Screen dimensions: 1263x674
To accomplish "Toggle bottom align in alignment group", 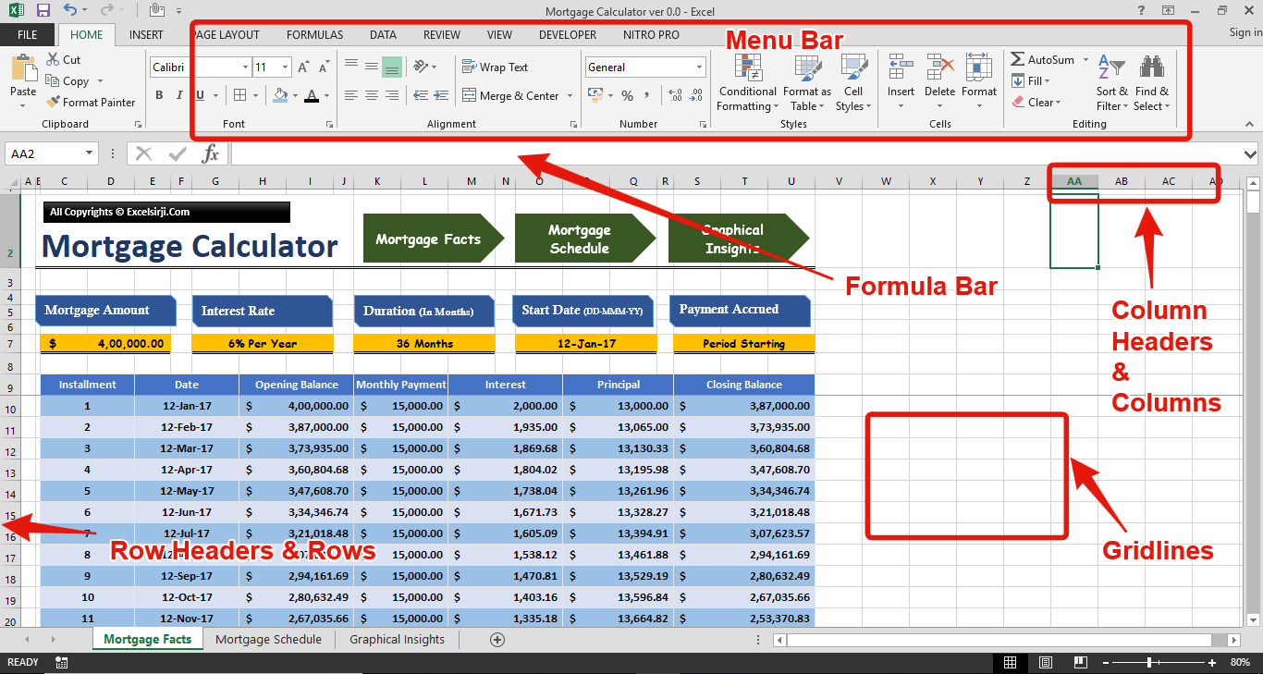I will 392,67.
